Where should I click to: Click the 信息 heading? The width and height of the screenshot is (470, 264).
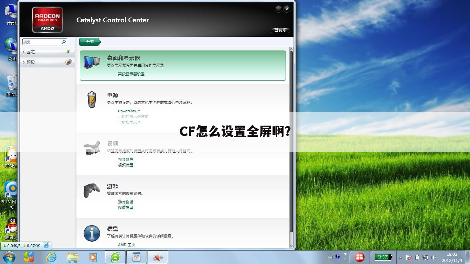pos(113,229)
